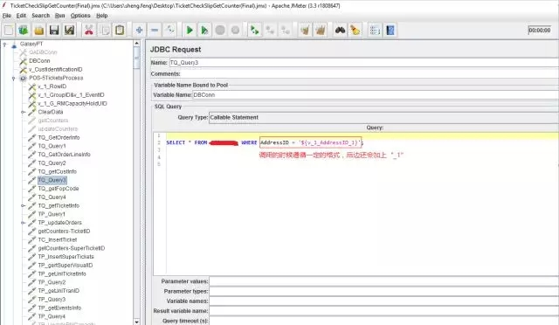Expand all nodes with plus icon

pos(140,31)
